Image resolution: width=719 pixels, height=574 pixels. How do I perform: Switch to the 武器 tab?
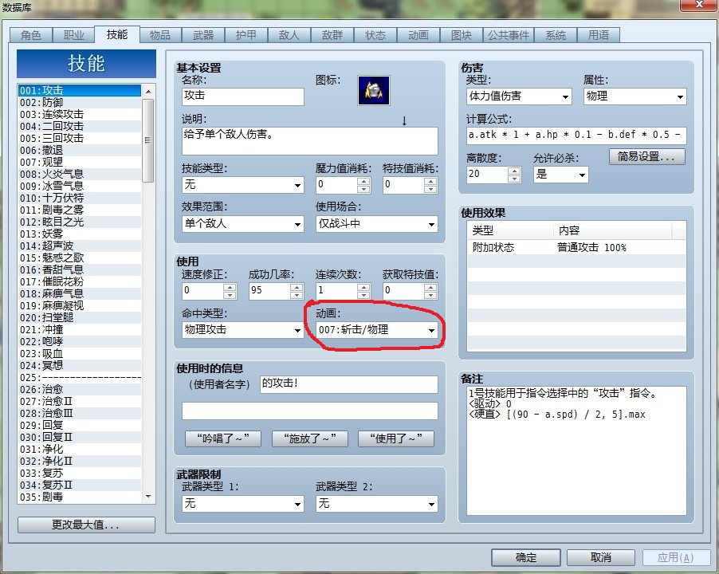tap(203, 35)
